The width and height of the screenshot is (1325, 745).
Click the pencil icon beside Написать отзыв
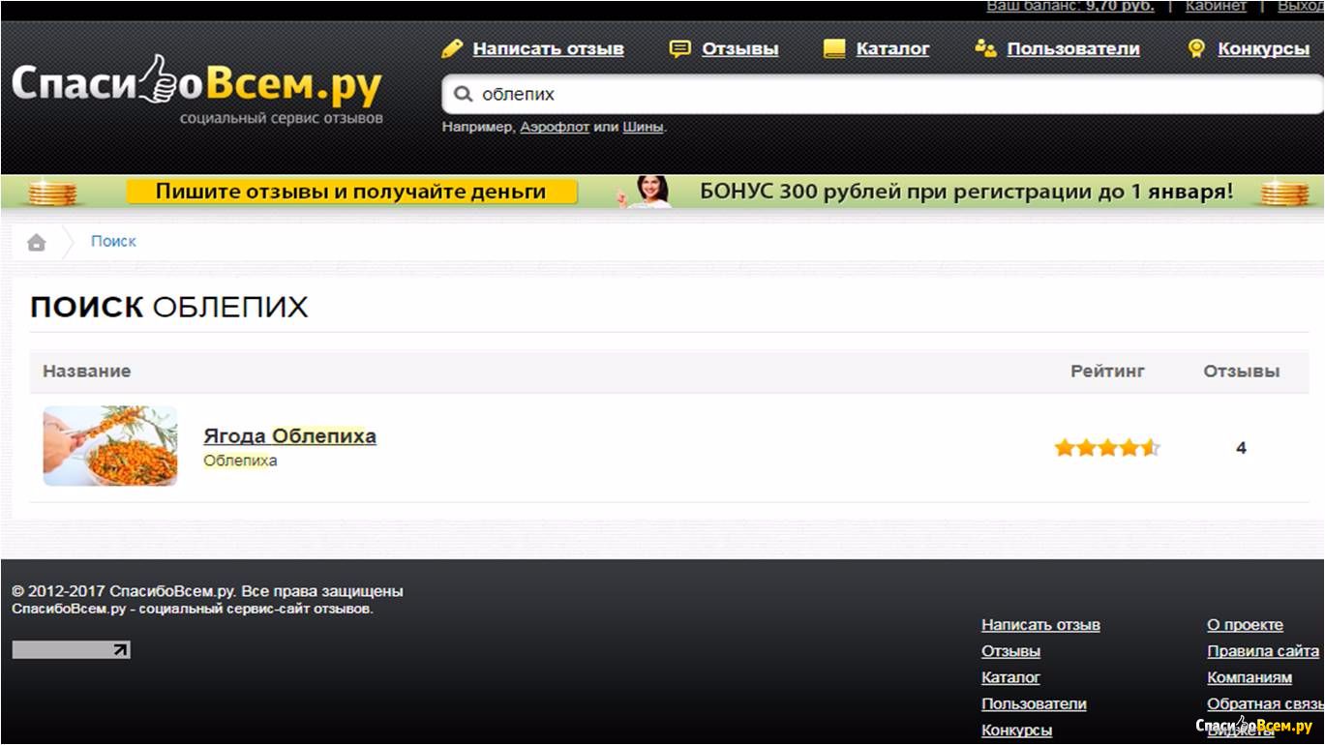tap(452, 48)
